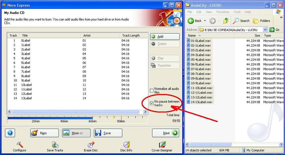Maximize the Nero Express window

[x=172, y=5]
